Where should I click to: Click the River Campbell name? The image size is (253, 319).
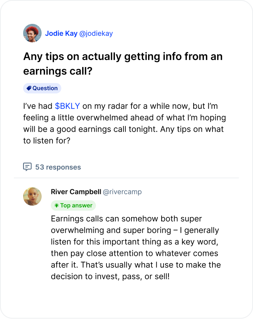pyautogui.click(x=76, y=192)
